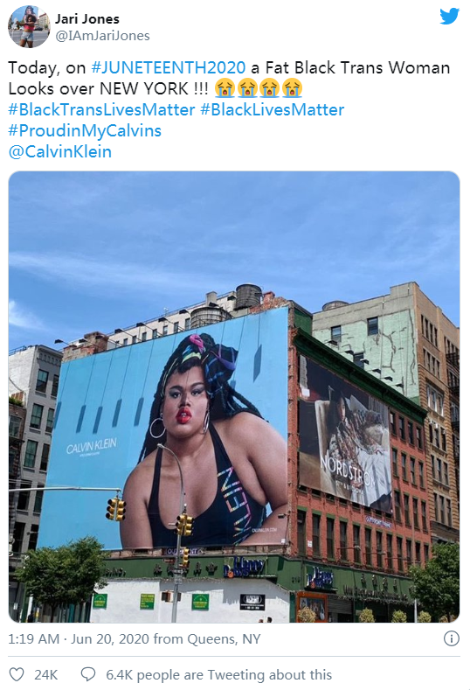This screenshot has width=470, height=690.
Task: Click the info circle icon
Action: (452, 638)
